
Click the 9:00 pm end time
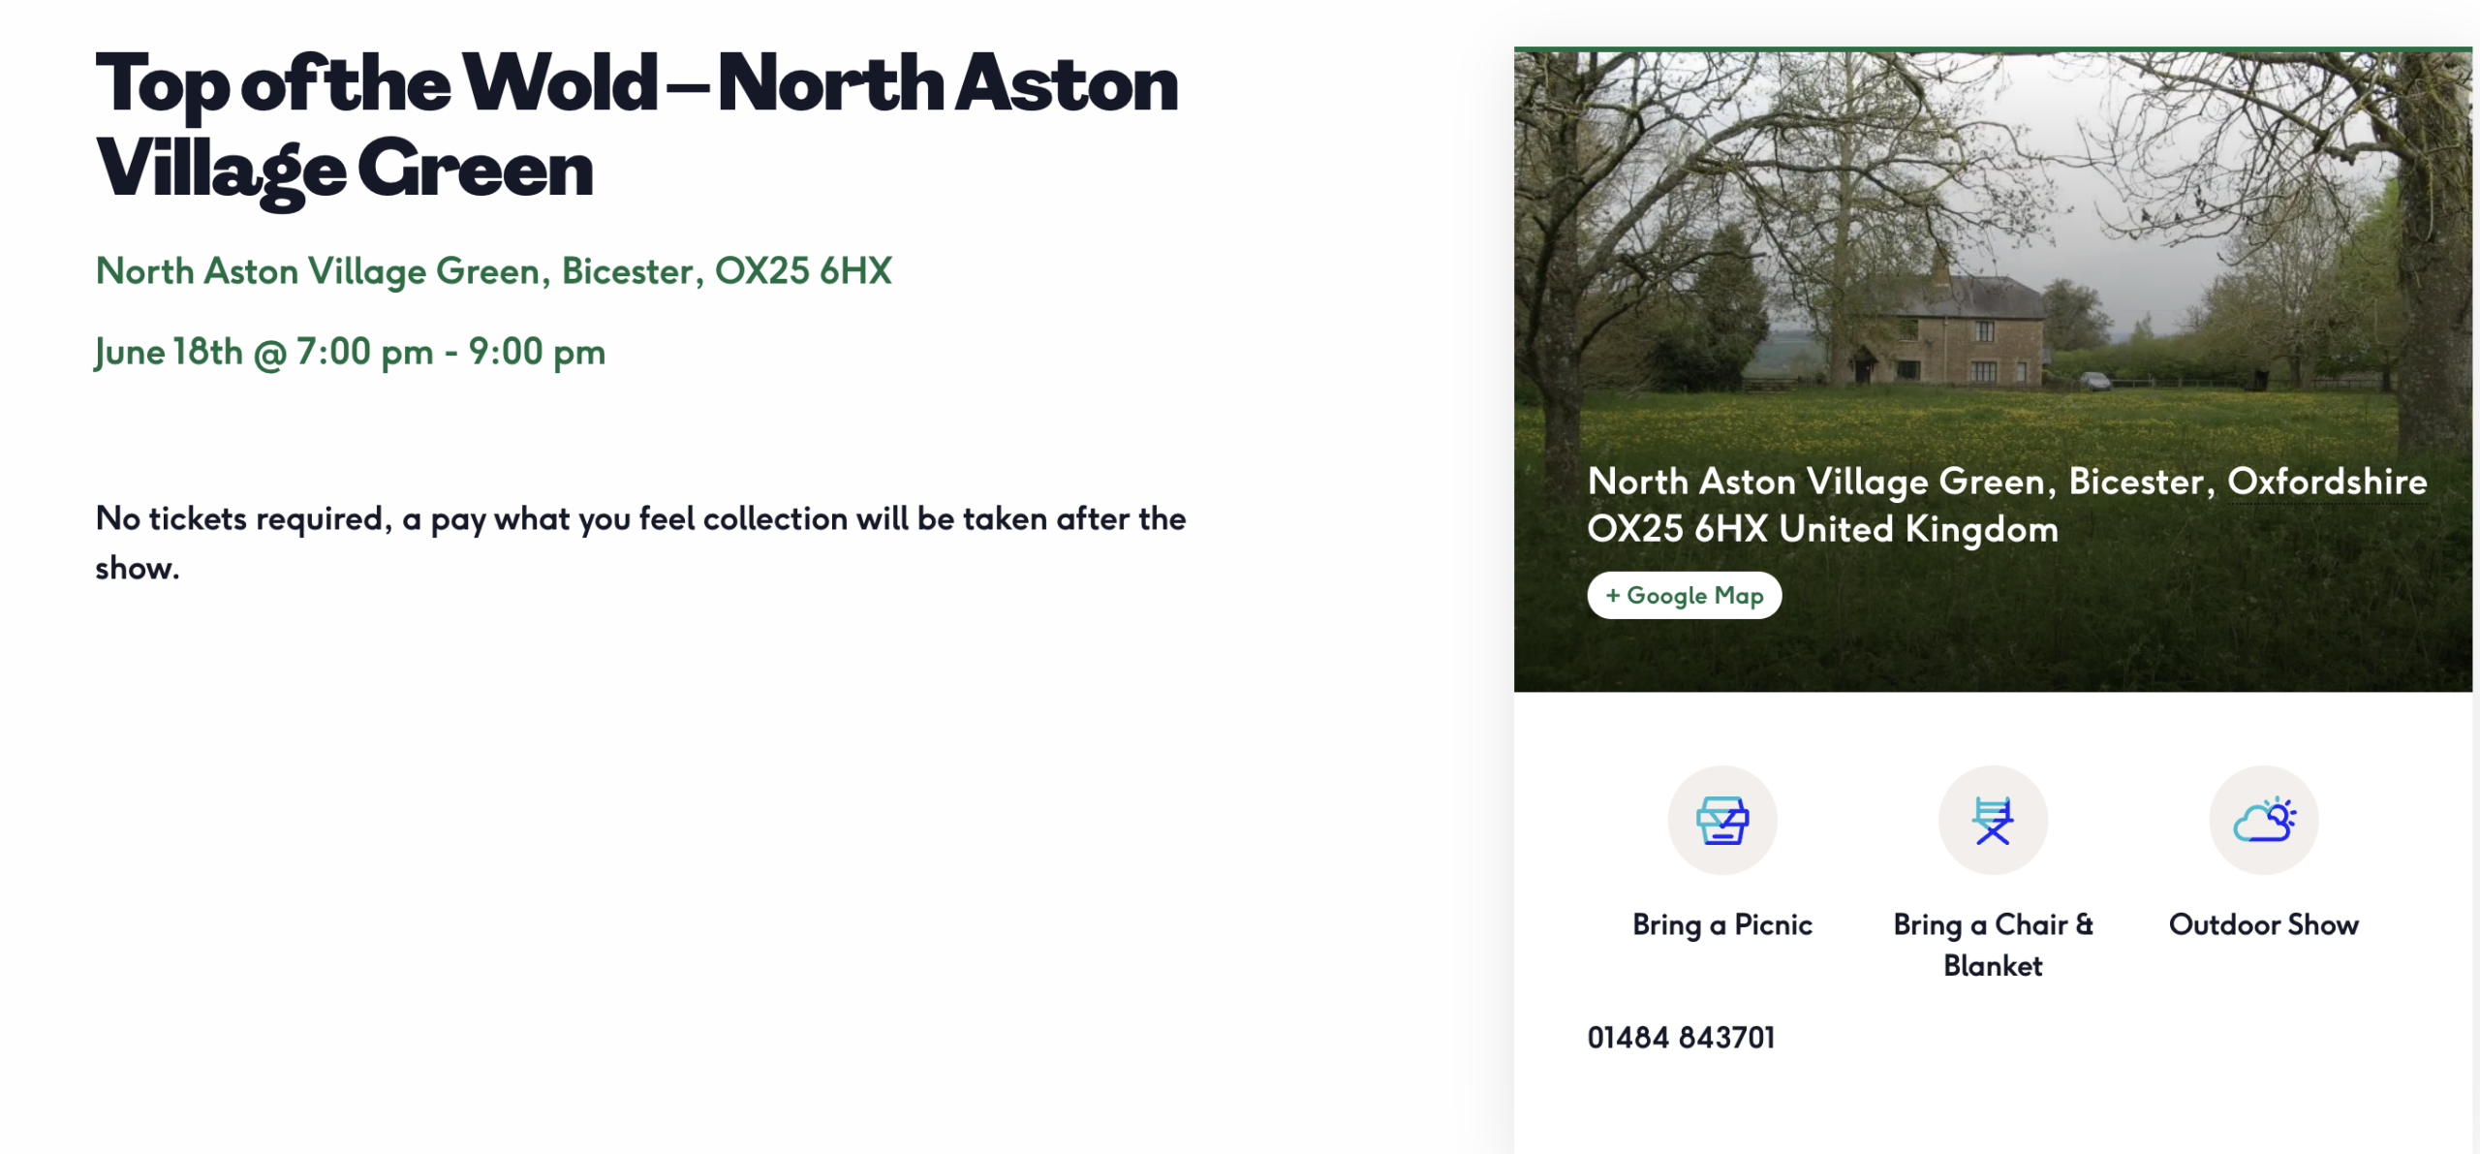537,352
